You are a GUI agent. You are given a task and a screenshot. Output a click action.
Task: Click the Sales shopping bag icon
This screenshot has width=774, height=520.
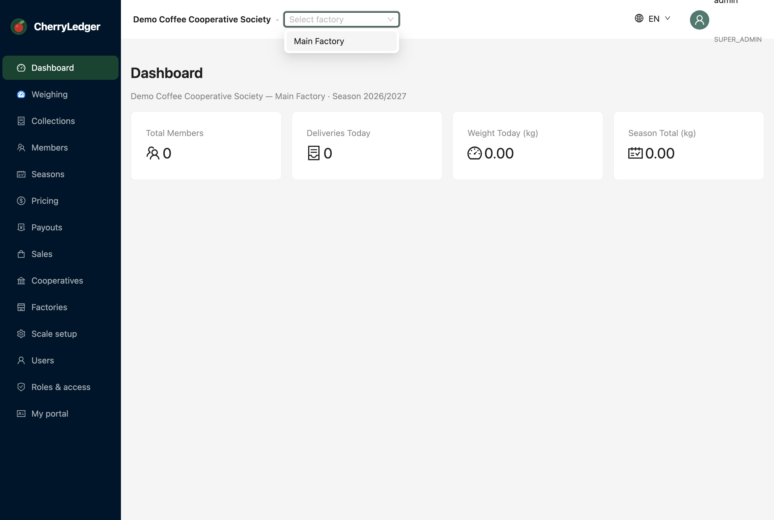pyautogui.click(x=21, y=254)
